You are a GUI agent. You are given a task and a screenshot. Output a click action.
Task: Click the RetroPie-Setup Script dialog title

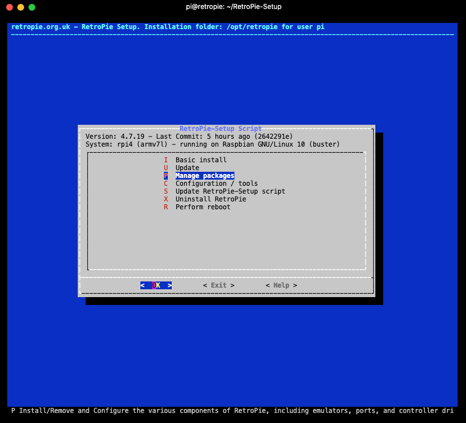pos(220,129)
